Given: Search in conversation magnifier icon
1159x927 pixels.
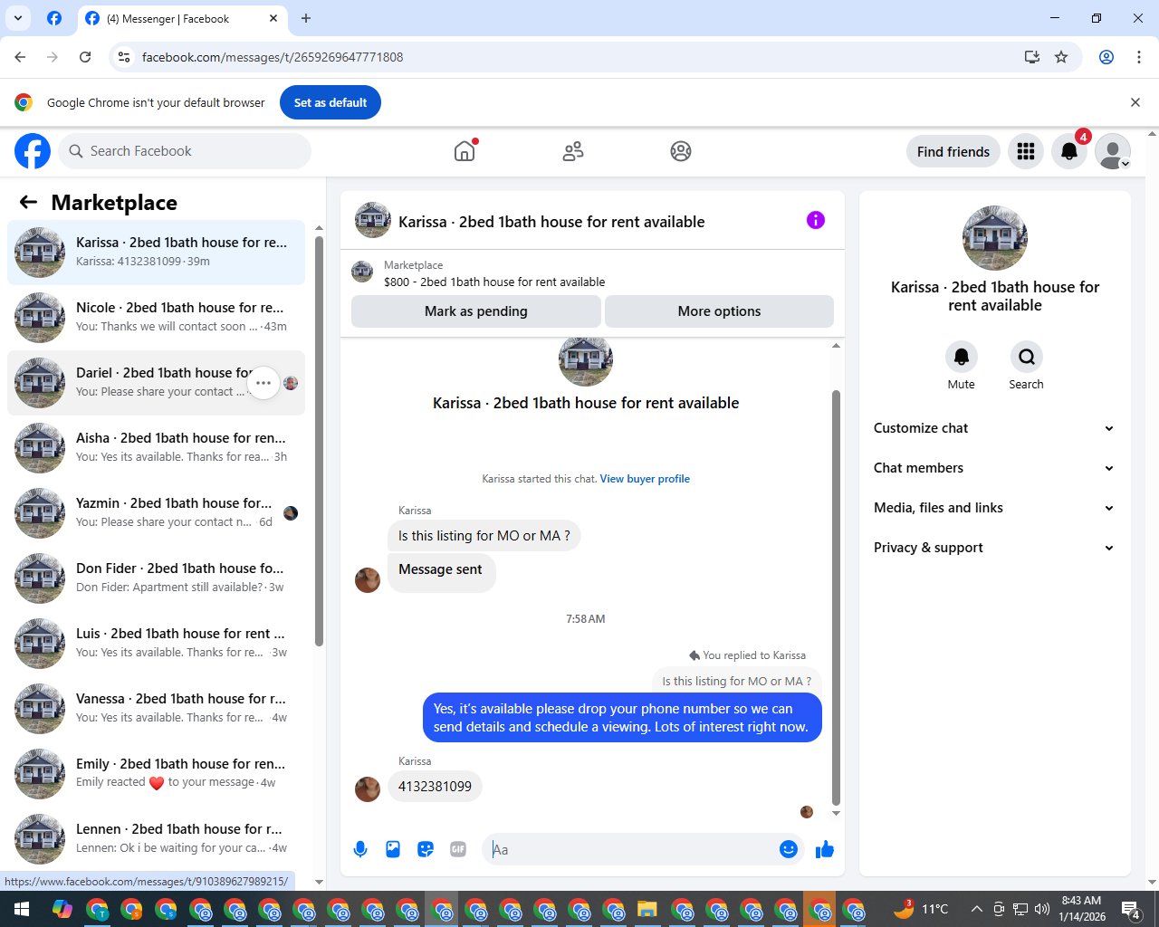Looking at the screenshot, I should pos(1027,357).
